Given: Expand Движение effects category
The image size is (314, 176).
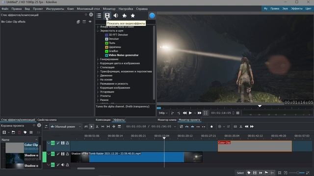Looking at the screenshot, I should 98,76.
